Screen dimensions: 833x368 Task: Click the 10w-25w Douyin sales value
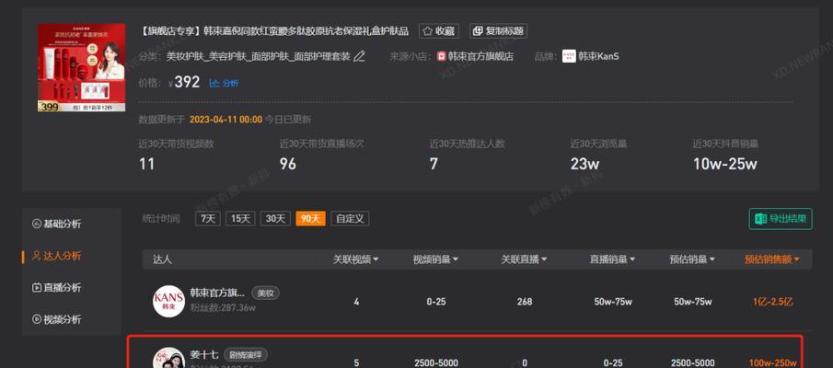(724, 164)
